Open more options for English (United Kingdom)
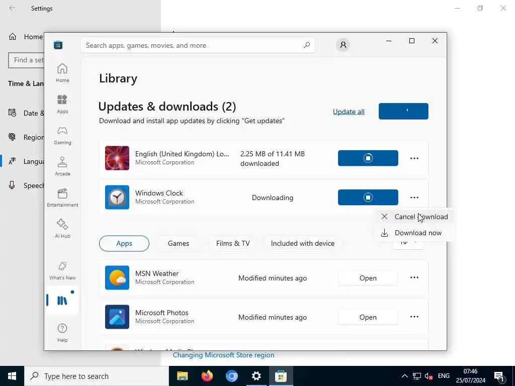This screenshot has width=515, height=386. coord(414,158)
